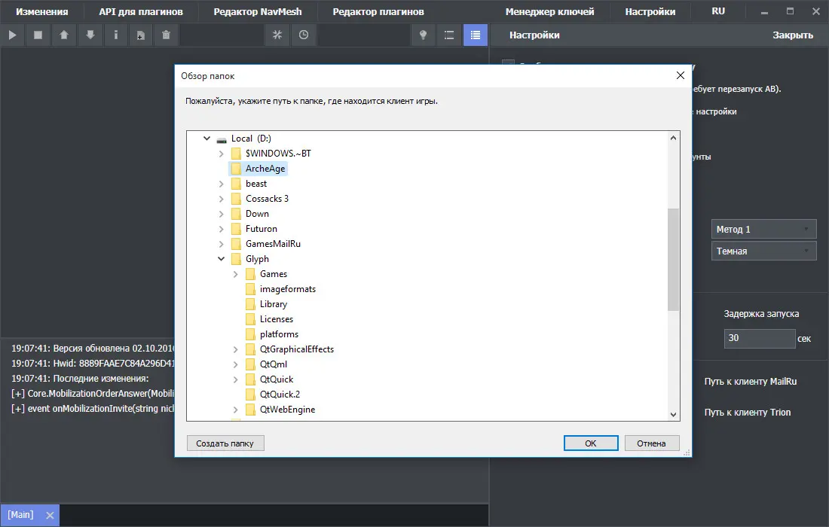Expand the Cossacks 3 folder
Viewport: 829px width, 527px height.
221,199
